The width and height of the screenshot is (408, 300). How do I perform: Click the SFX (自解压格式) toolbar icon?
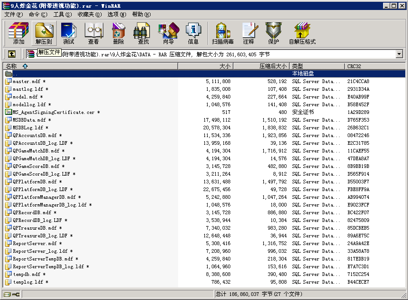(302, 33)
